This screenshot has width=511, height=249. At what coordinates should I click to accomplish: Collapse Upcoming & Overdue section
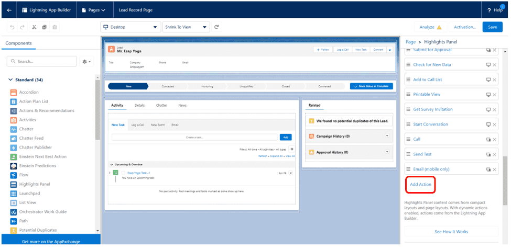click(112, 164)
